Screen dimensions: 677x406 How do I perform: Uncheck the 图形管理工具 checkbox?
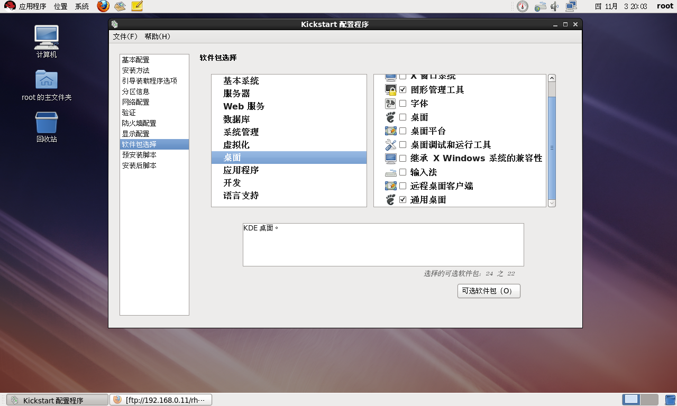403,90
